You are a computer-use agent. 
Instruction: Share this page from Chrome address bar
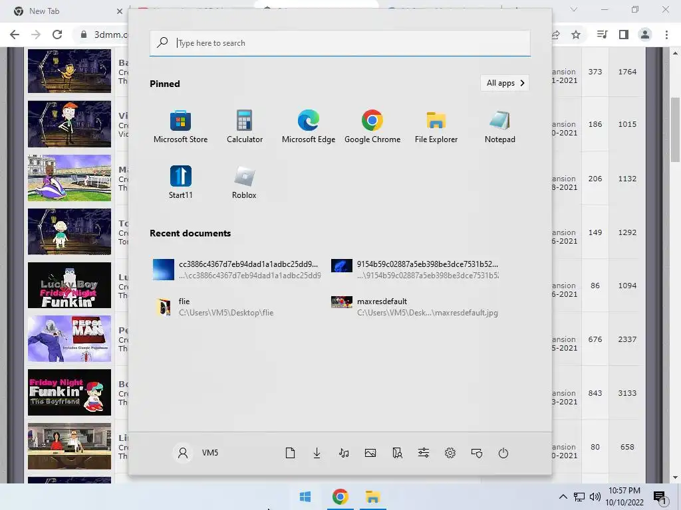click(555, 35)
